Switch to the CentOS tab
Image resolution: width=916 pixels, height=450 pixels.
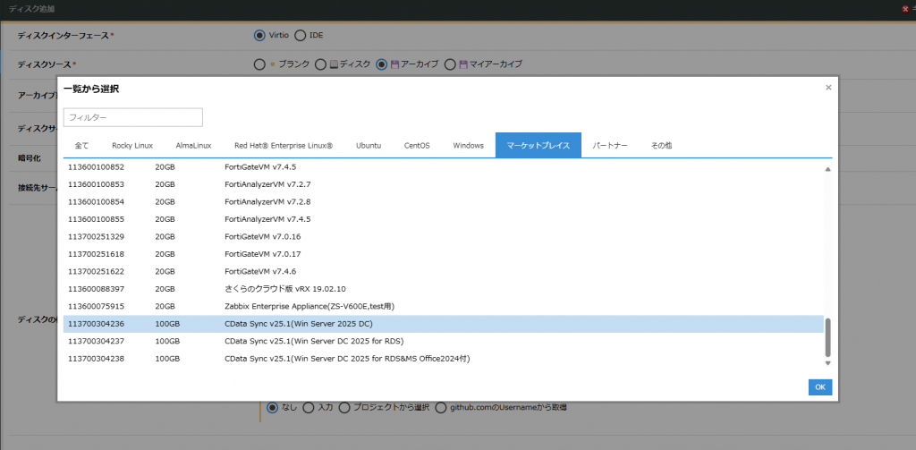tap(417, 146)
